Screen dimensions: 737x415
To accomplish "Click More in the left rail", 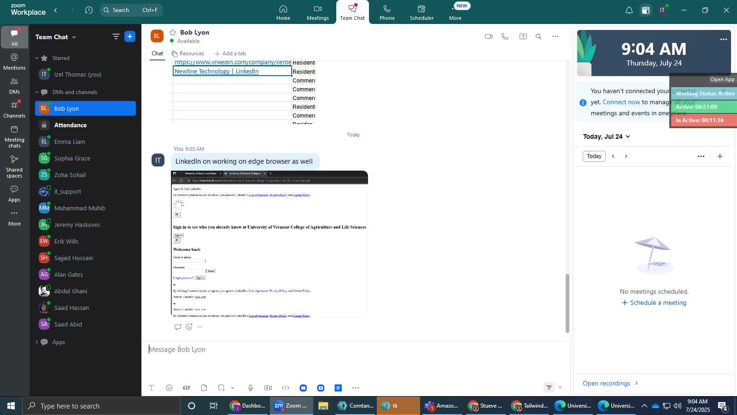I will tap(15, 218).
